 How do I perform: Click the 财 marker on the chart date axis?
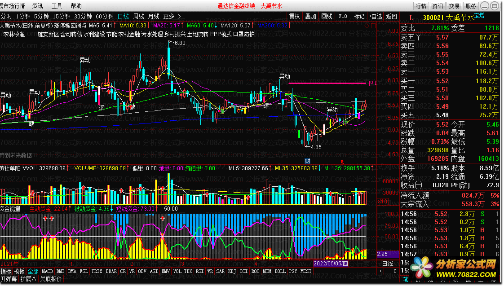(x=307, y=161)
